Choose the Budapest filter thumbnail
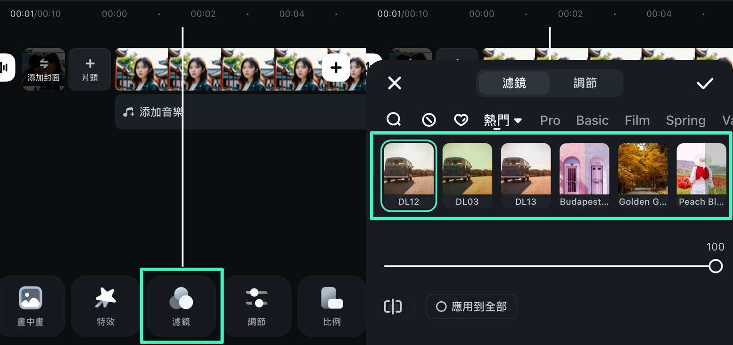Viewport: 733px width, 345px height. (x=584, y=176)
